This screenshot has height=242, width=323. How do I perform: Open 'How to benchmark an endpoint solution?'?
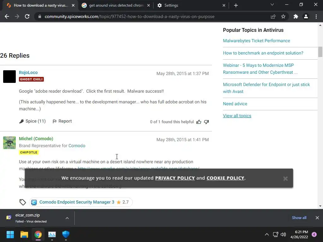tap(263, 53)
